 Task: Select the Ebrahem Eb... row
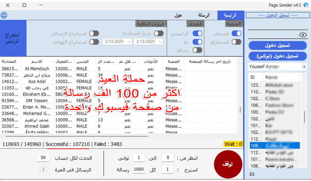click(x=118, y=94)
